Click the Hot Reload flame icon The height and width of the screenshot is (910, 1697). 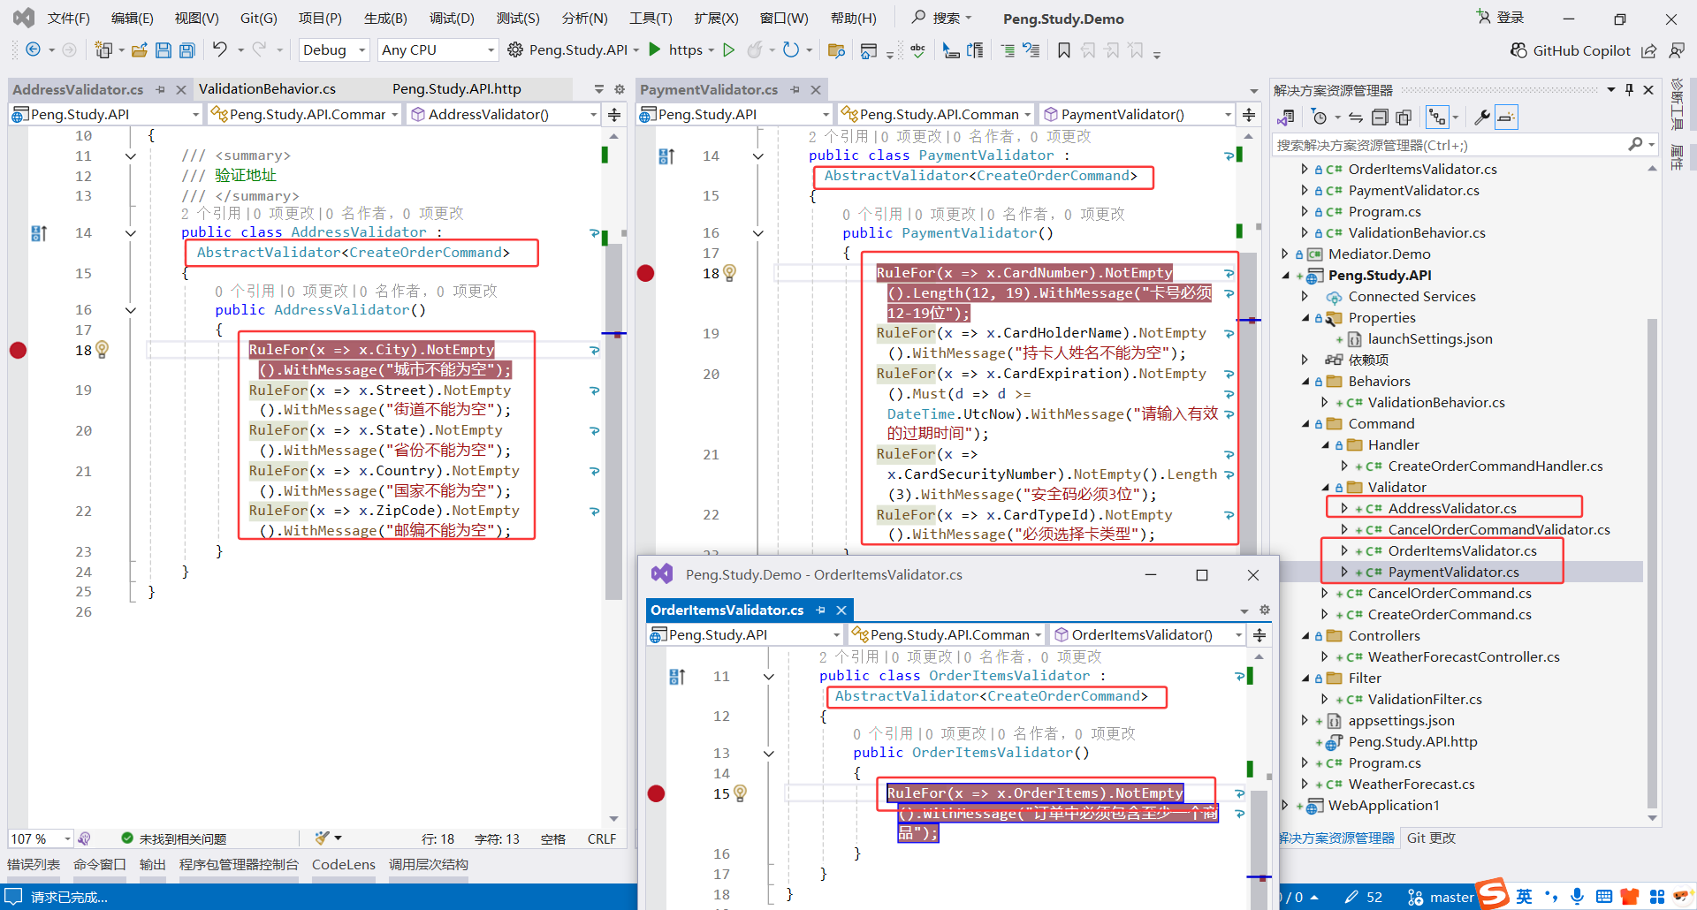point(754,50)
